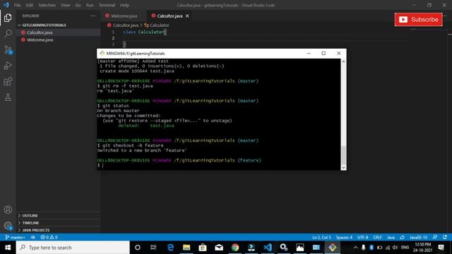Open Mail app from taskbar
The image size is (452, 254).
click(x=219, y=248)
